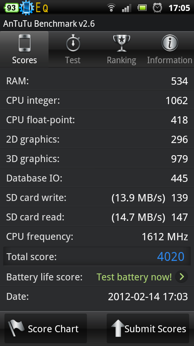Tap the alarm clock status icon
Viewport: 194px width, 346px height.
(158, 8)
